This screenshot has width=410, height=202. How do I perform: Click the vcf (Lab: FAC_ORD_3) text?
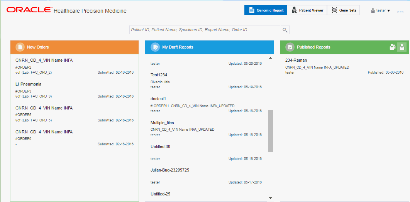pyautogui.click(x=34, y=96)
